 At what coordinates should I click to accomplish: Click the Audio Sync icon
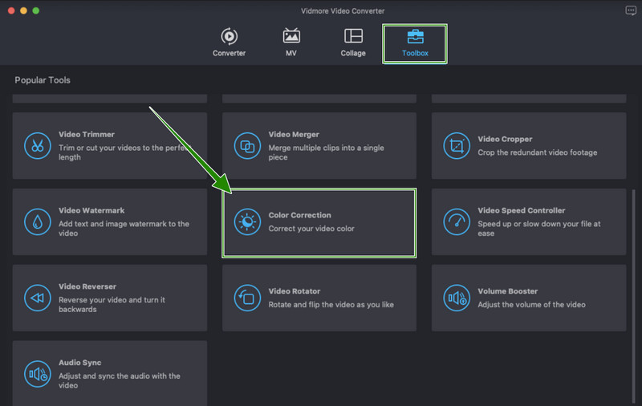(37, 374)
